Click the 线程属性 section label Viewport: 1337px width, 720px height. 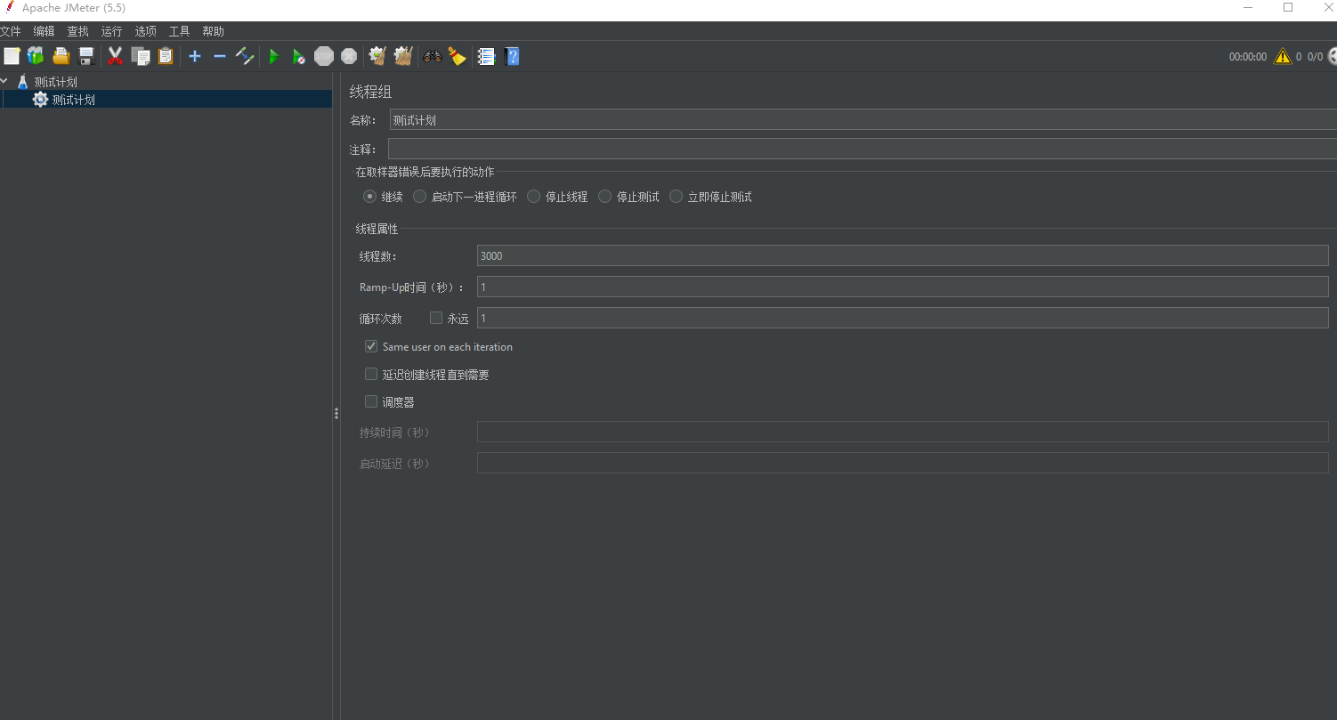pyautogui.click(x=377, y=229)
